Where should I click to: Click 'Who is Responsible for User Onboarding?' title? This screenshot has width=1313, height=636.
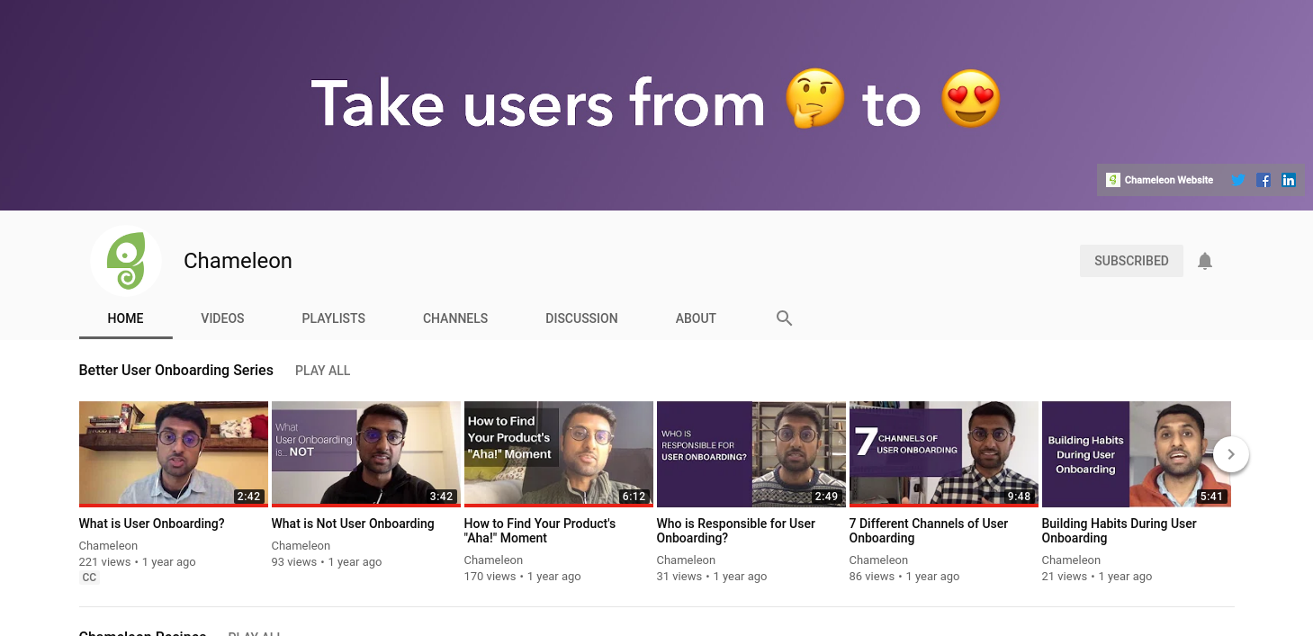[735, 531]
